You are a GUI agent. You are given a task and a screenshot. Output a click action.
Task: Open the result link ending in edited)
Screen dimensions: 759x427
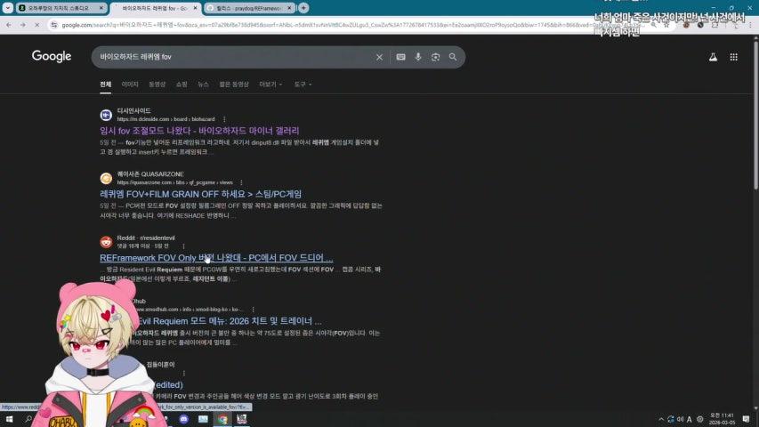tap(168, 384)
